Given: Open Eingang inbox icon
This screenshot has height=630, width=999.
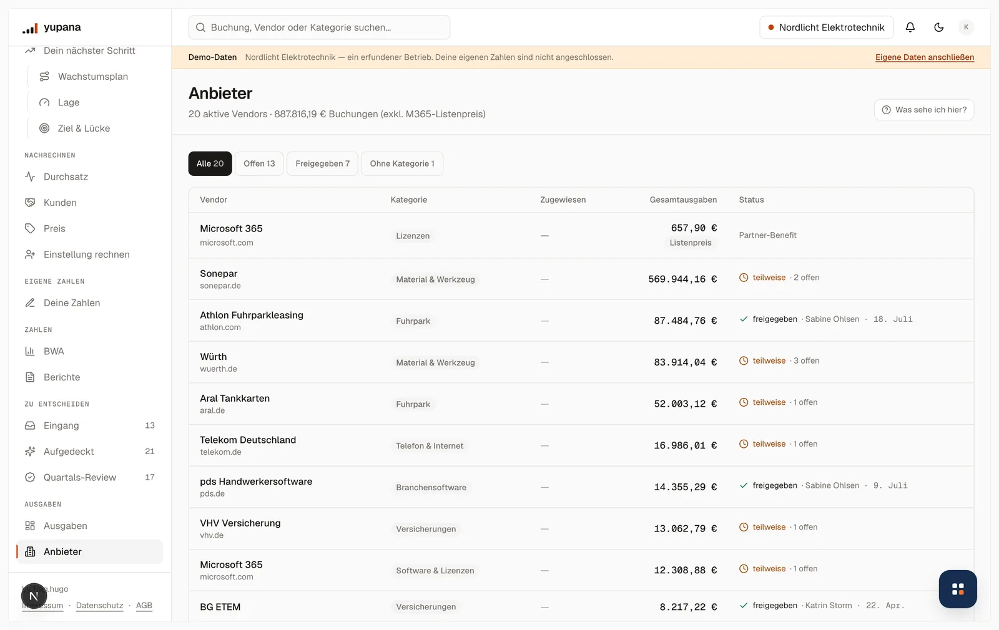Looking at the screenshot, I should click(30, 425).
